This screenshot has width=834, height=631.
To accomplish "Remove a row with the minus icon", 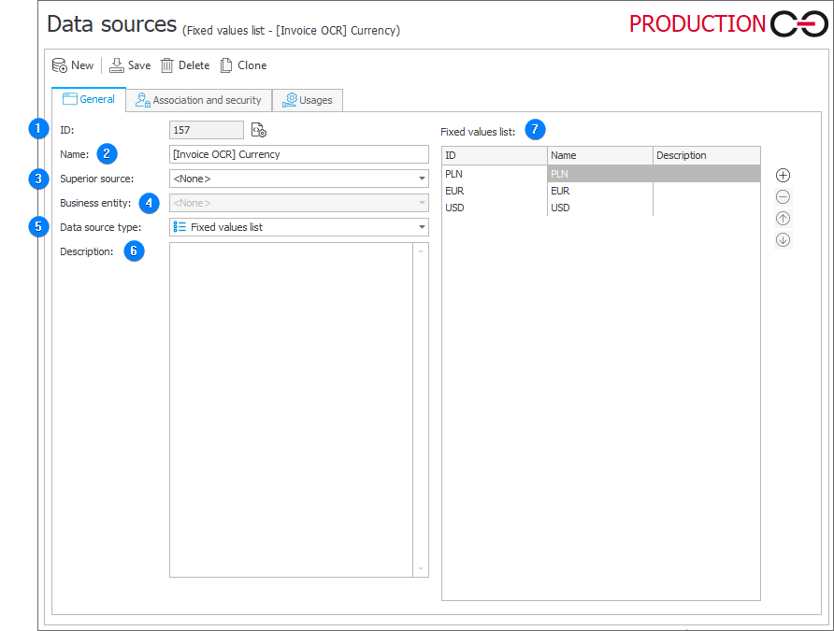I will (x=783, y=196).
